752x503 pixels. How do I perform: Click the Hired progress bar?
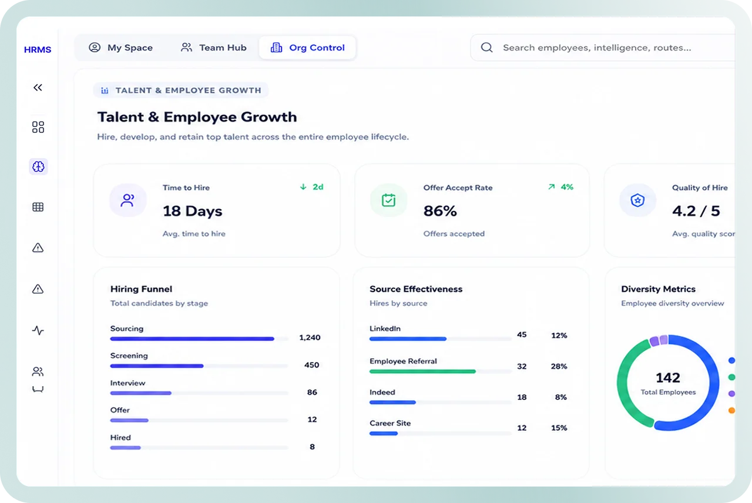point(199,448)
